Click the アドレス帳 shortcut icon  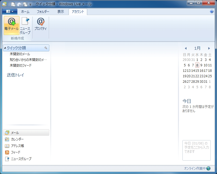(7, 146)
